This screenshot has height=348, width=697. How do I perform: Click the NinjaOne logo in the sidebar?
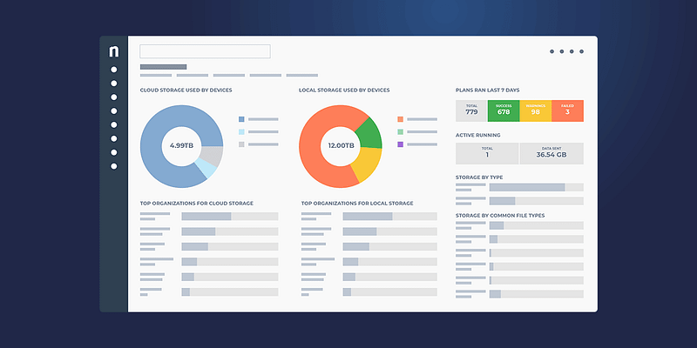tap(113, 52)
